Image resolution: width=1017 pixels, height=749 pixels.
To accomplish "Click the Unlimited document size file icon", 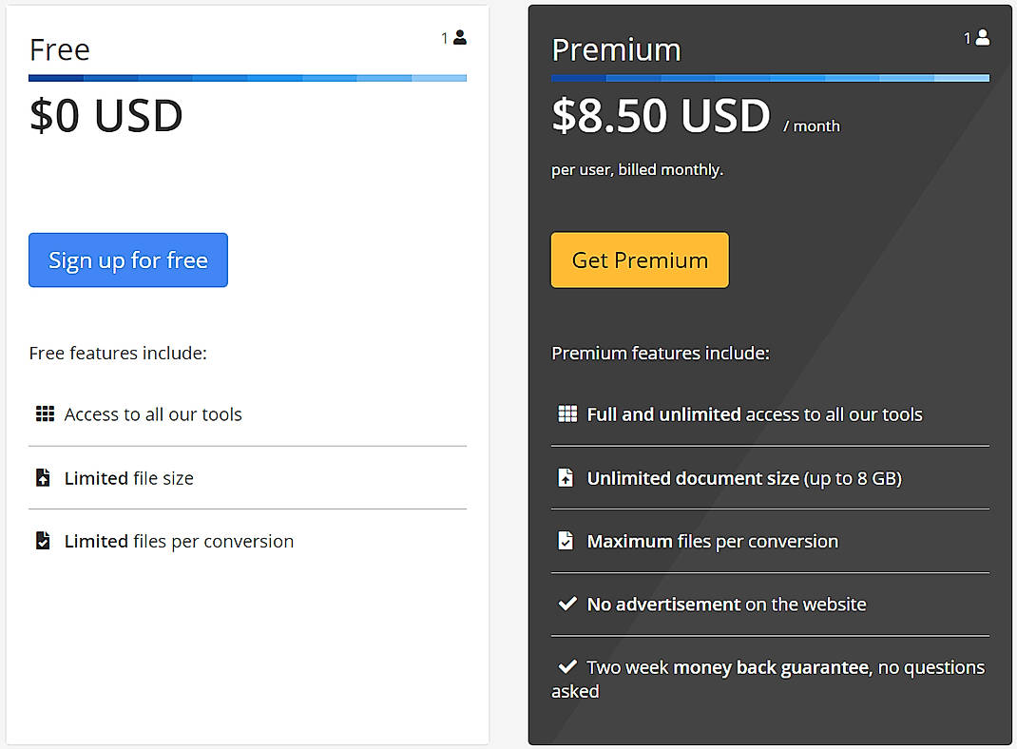I will tap(566, 477).
